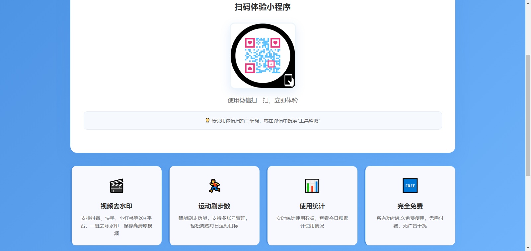Click description starting with 支持抖音、快手
Screen dimensions: 531x251
tap(116, 226)
